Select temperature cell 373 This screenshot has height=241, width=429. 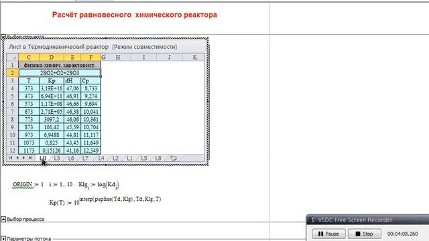(x=29, y=88)
